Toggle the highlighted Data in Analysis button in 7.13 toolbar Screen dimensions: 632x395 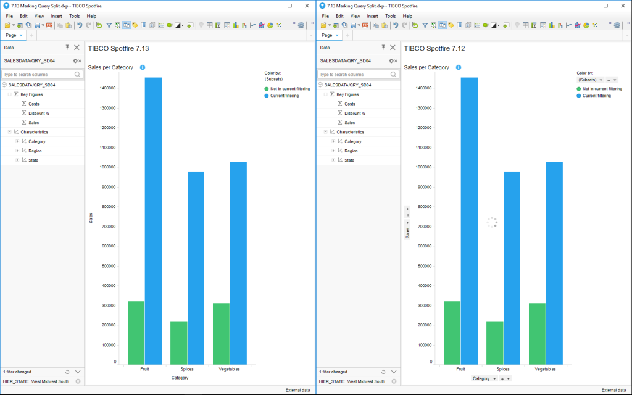point(127,25)
